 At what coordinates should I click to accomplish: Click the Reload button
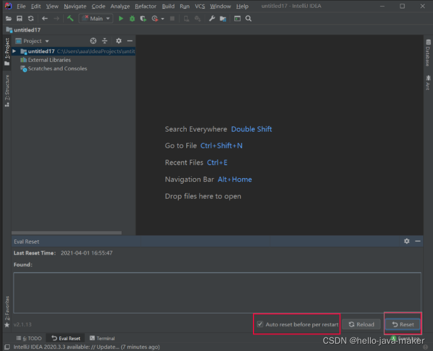point(361,324)
